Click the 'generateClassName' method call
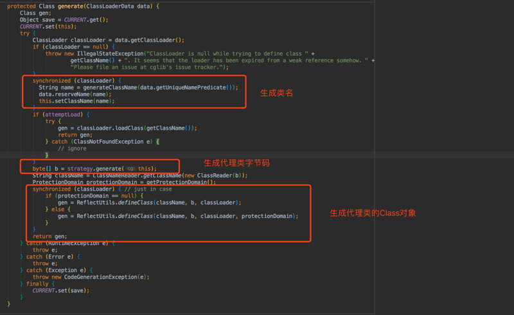 click(110, 87)
